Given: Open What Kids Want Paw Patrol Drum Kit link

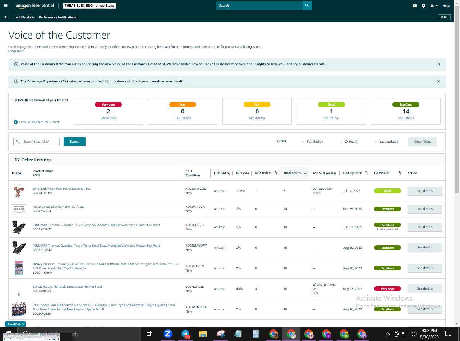Looking at the screenshot, I should [x=61, y=189].
